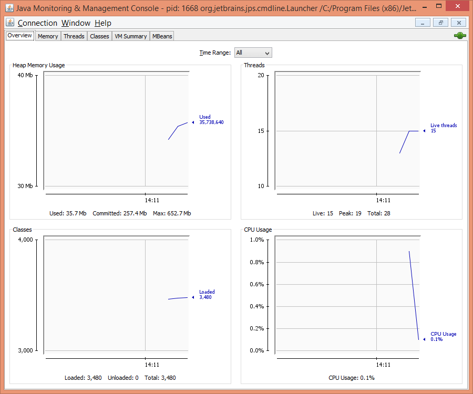Close the main JConsole window
The width and height of the screenshot is (473, 394).
point(458,6)
